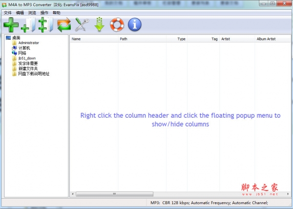Screen dimensions: 293x209
Task: Minimize the M4A to MP3 Converter window
Action: [264, 3]
